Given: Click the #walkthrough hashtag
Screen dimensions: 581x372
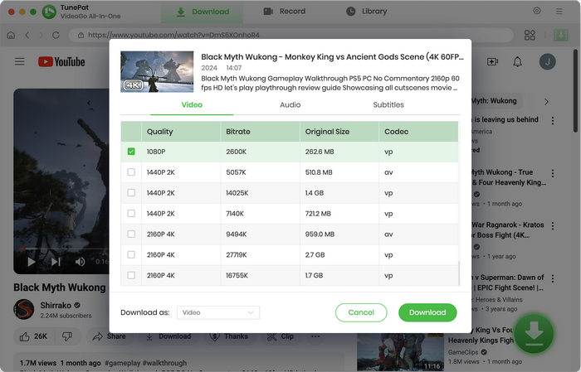Looking at the screenshot, I should [164, 363].
